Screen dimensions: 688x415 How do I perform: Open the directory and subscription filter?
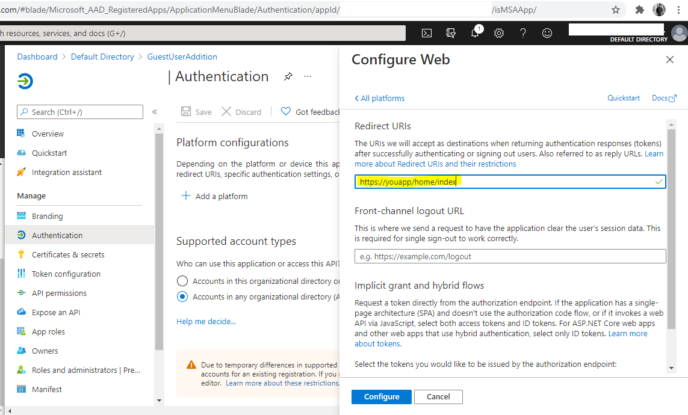click(x=451, y=33)
